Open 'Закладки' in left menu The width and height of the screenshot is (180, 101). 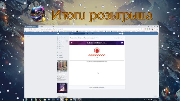pyautogui.click(x=61, y=57)
